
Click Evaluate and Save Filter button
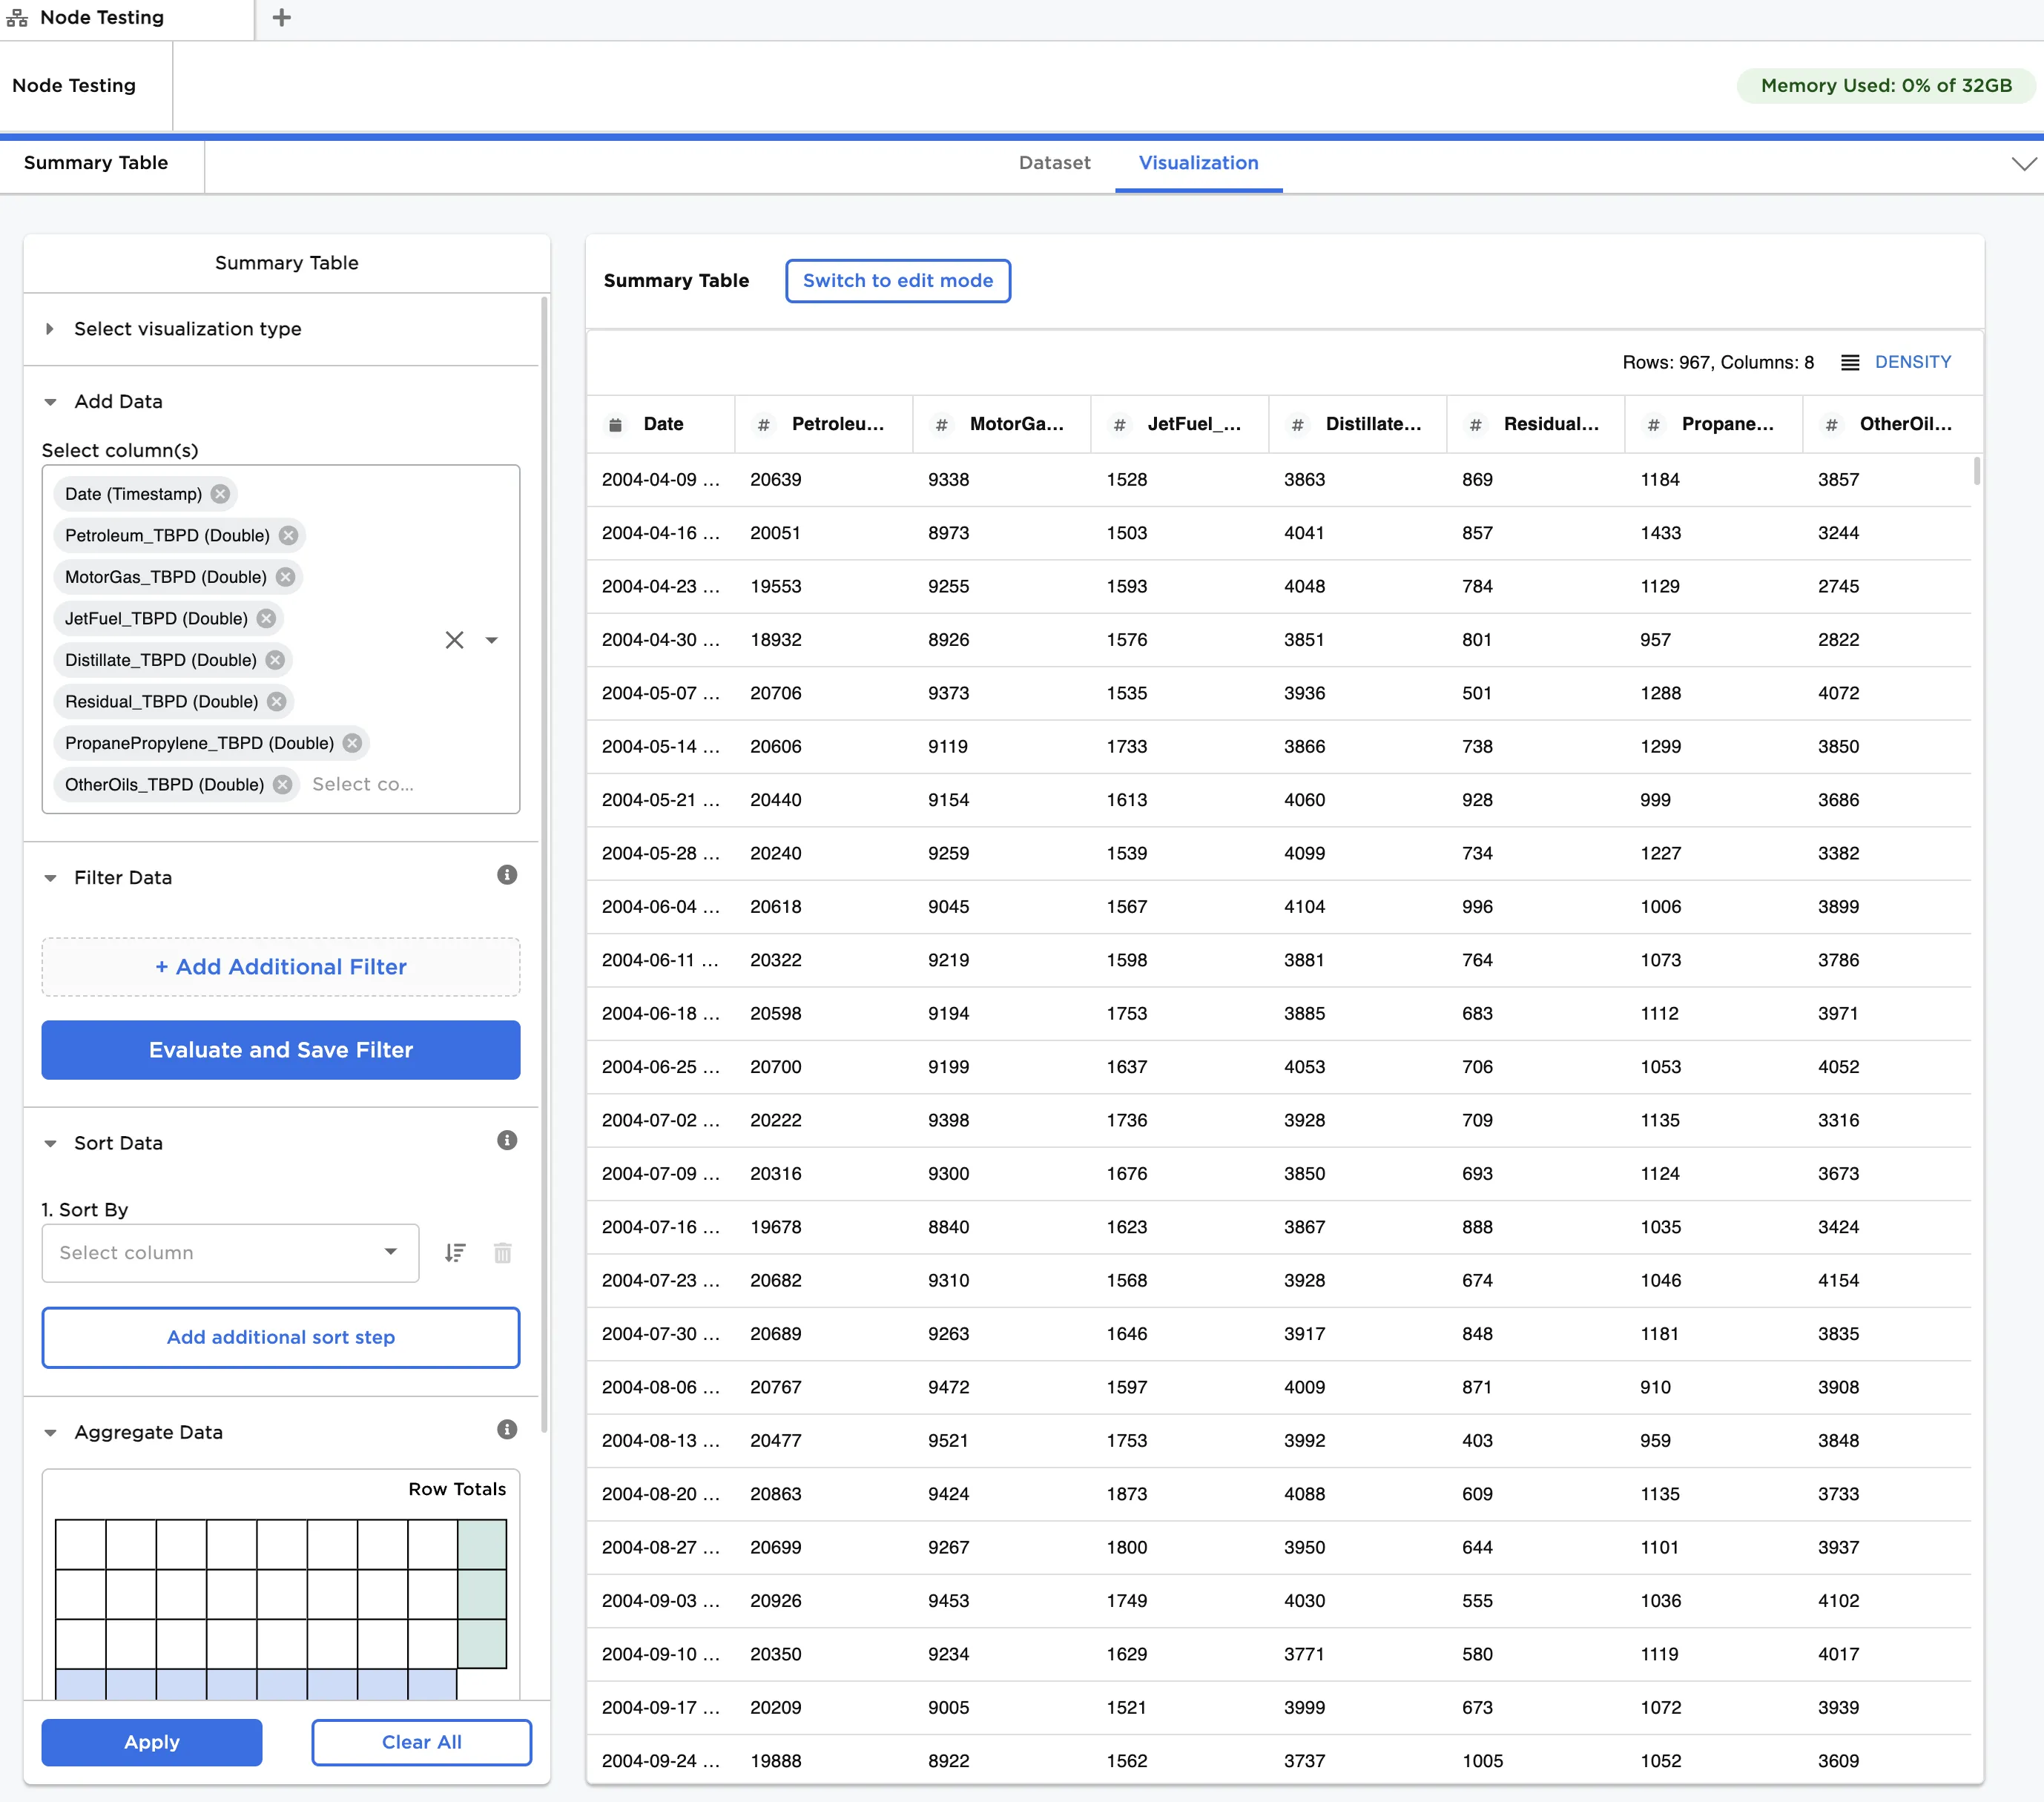(x=281, y=1050)
